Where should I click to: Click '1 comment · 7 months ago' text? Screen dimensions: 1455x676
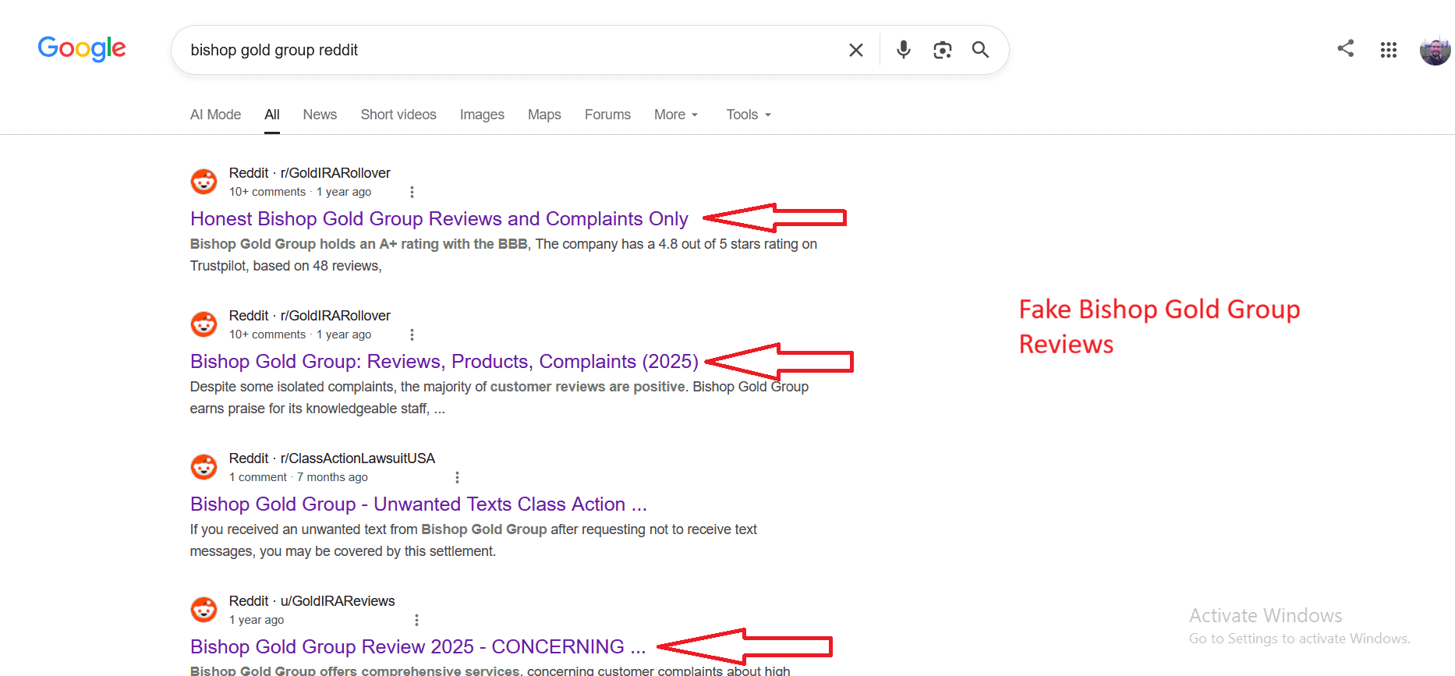[x=298, y=477]
